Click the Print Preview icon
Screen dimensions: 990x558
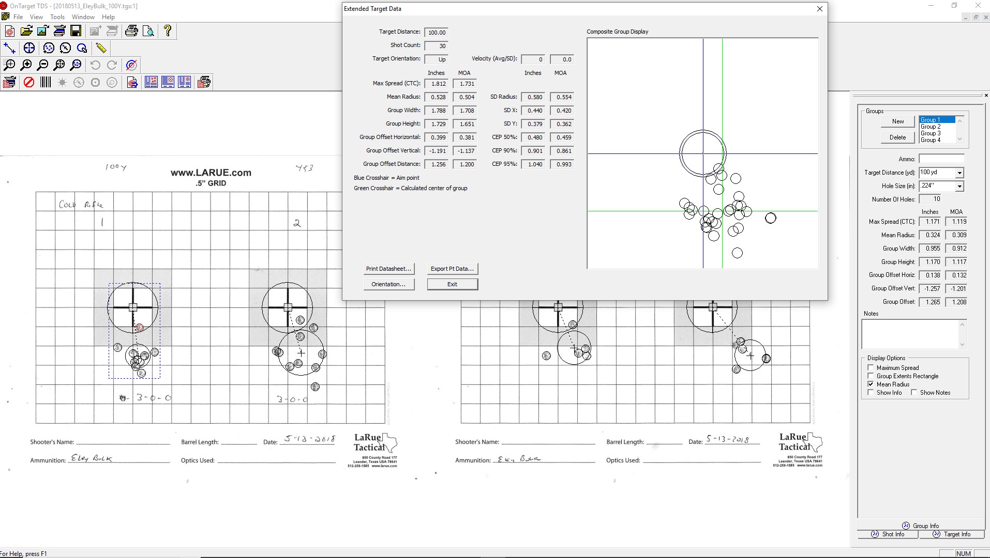pos(148,31)
